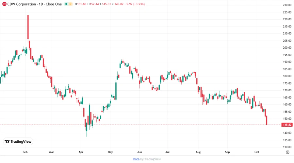Select the red 145.82 current price label
Viewport: 294px width, 163px height.
[287, 125]
